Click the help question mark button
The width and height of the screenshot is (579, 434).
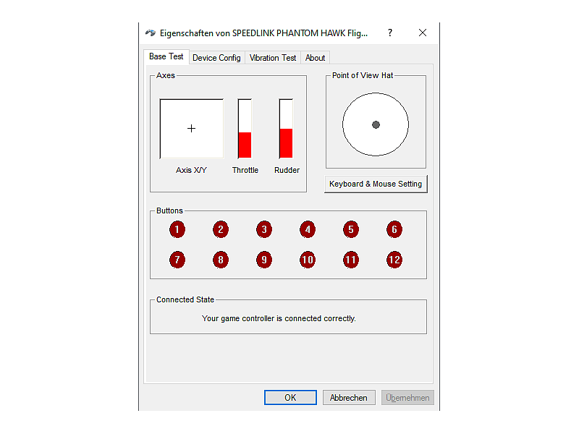(390, 33)
